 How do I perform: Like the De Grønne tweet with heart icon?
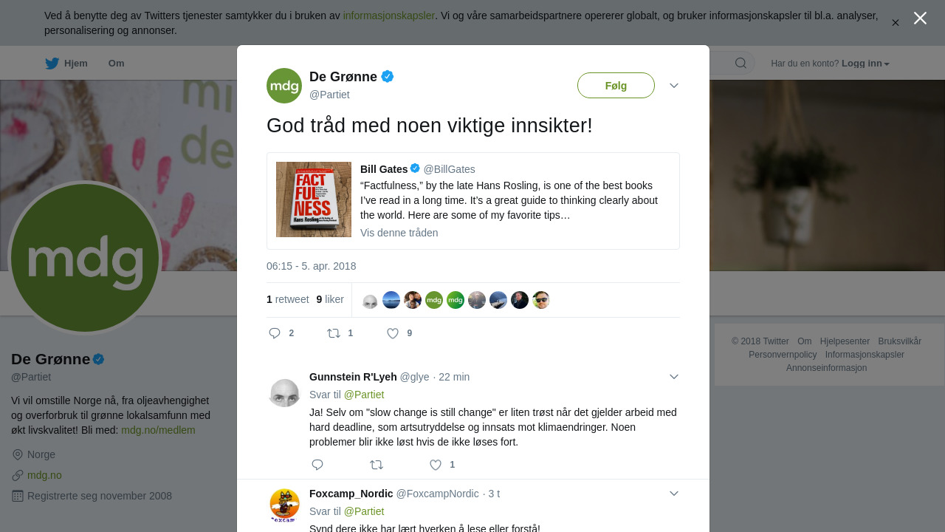coord(393,333)
